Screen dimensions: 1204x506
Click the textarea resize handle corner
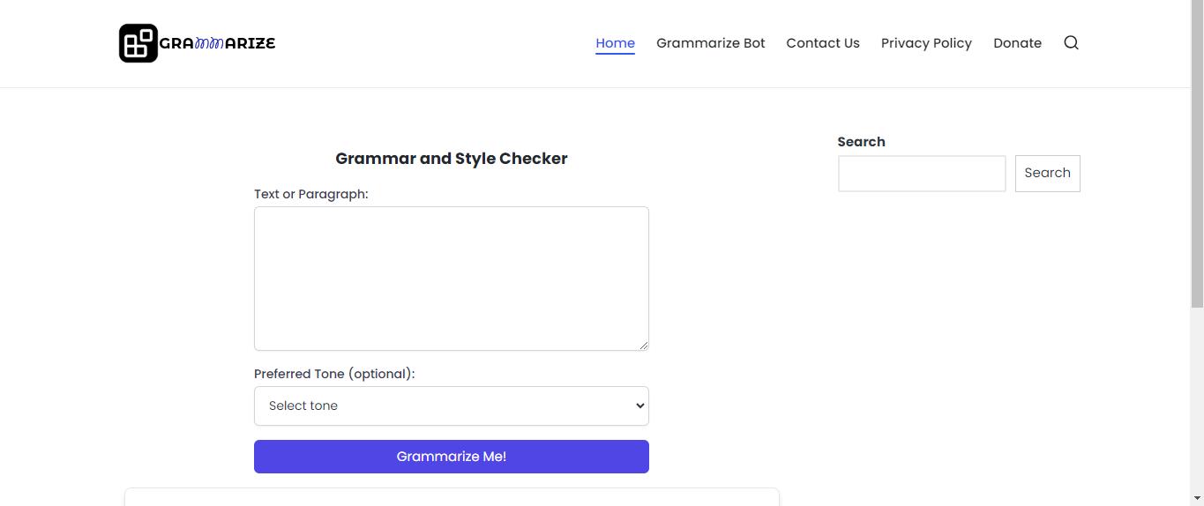pyautogui.click(x=644, y=346)
